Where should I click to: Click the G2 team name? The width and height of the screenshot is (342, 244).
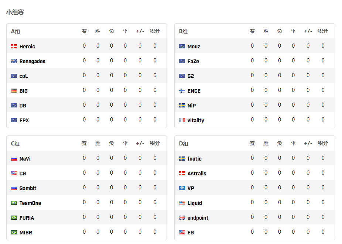pos(191,76)
